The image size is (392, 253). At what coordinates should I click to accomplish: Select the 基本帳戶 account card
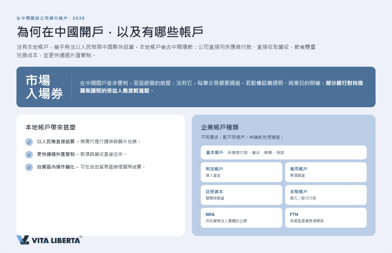(x=284, y=152)
